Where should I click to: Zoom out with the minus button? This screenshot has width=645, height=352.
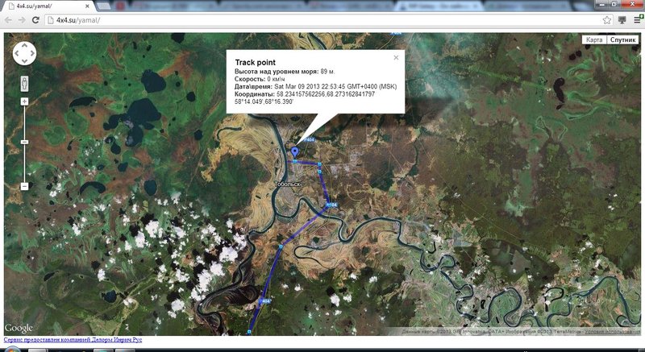(25, 186)
